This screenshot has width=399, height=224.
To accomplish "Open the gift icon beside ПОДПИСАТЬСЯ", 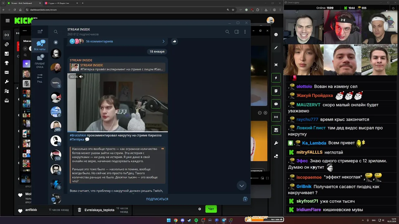I will (245, 199).
